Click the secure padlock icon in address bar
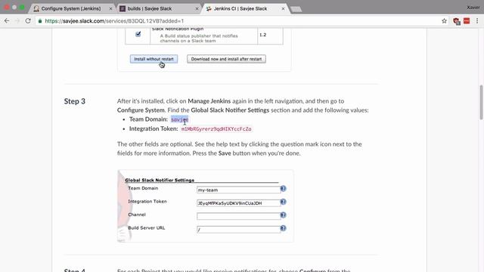Image resolution: width=484 pixels, height=272 pixels. (40, 21)
